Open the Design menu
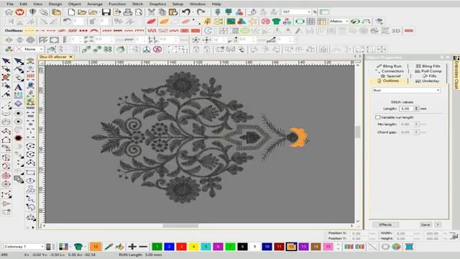460x259 pixels. point(55,4)
